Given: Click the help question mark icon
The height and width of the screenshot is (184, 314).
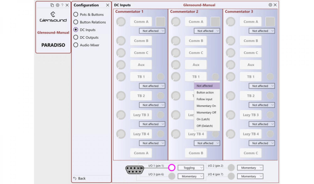Looking at the screenshot, I should tap(62, 5).
